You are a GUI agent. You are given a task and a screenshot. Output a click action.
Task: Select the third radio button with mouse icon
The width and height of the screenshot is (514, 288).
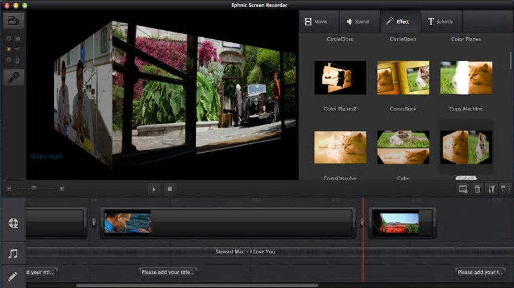click(9, 60)
